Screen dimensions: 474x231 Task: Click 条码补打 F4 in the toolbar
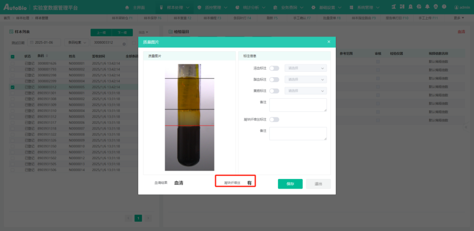tap(242, 18)
